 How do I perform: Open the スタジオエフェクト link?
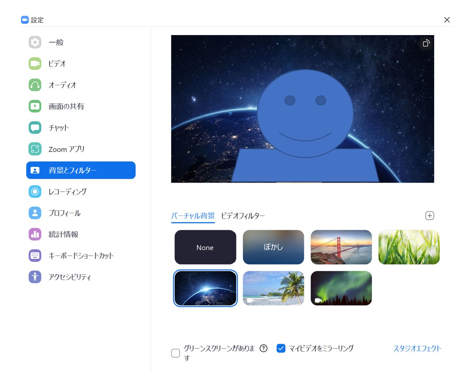point(417,348)
